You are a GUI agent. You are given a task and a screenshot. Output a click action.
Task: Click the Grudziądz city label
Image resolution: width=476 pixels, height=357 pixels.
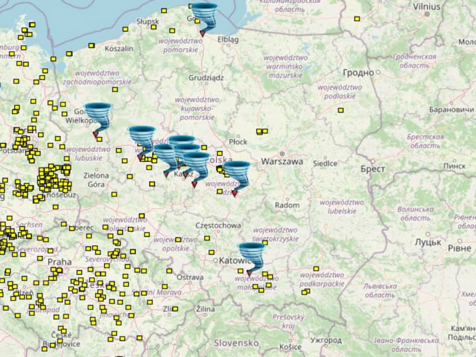coord(206,78)
